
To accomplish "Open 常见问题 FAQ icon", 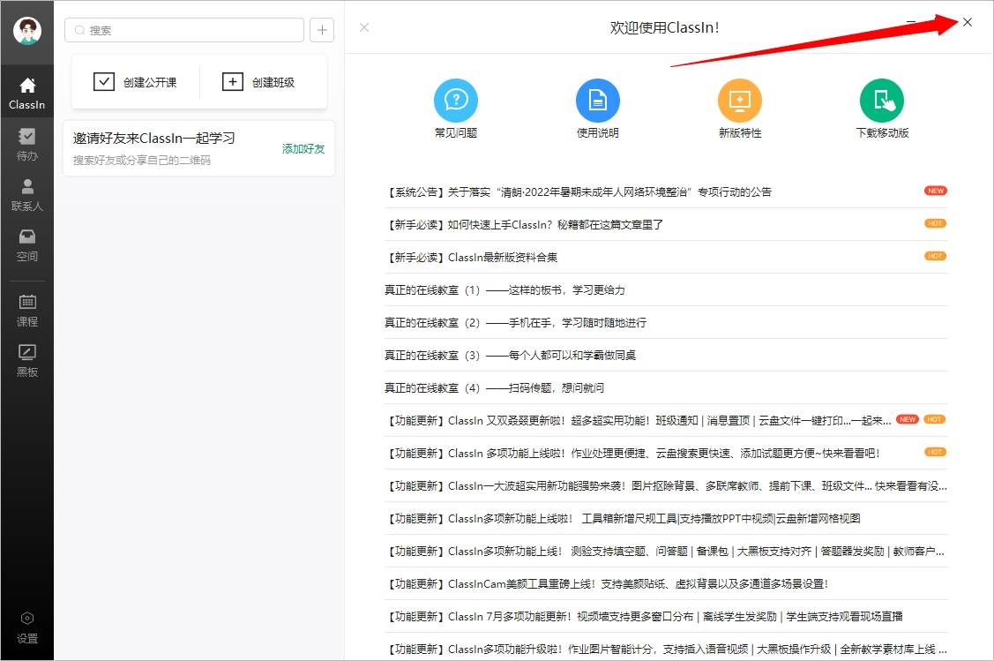I will coord(456,109).
